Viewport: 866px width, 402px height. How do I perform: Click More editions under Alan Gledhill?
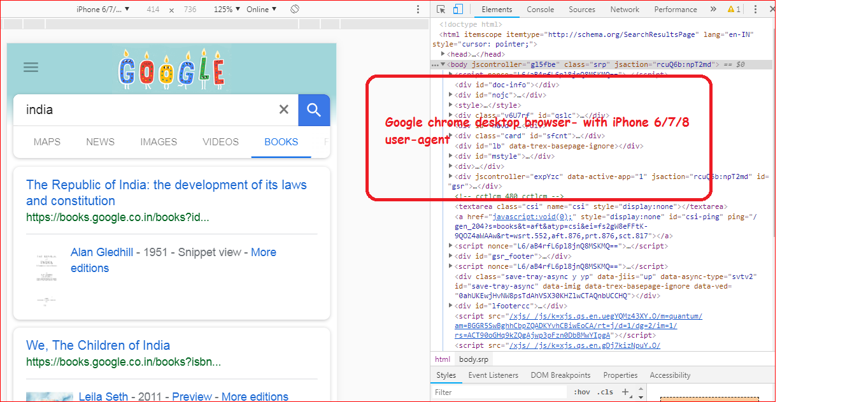coord(173,260)
